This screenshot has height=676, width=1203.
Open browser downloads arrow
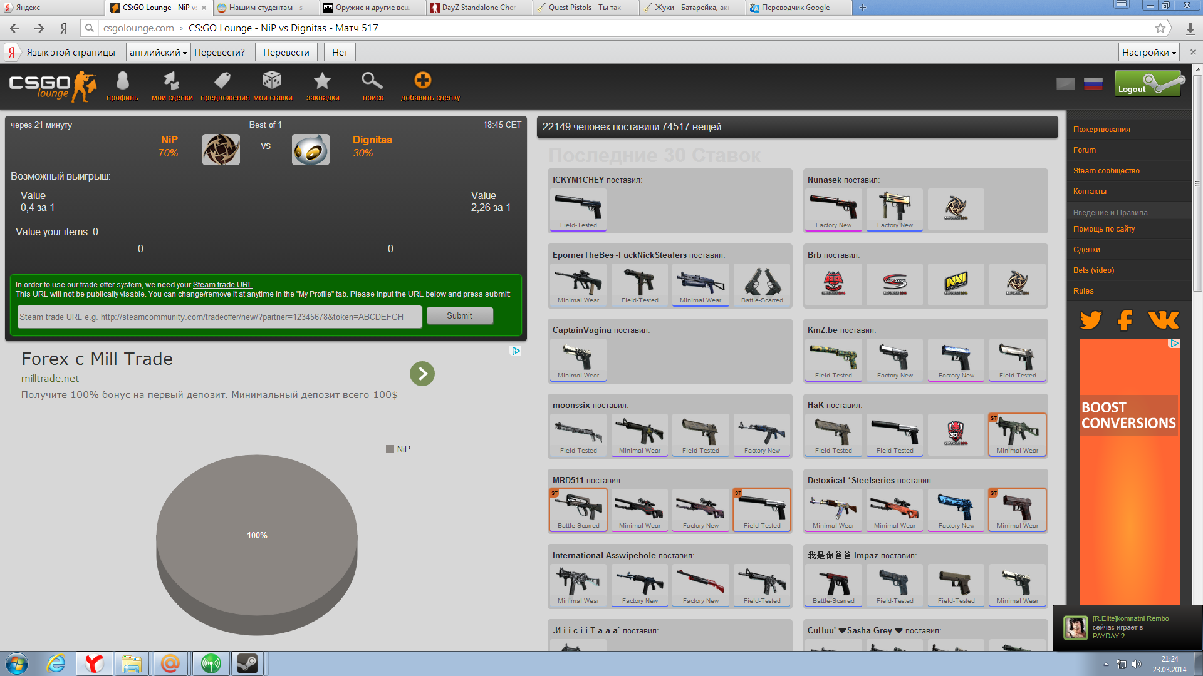point(1190,28)
